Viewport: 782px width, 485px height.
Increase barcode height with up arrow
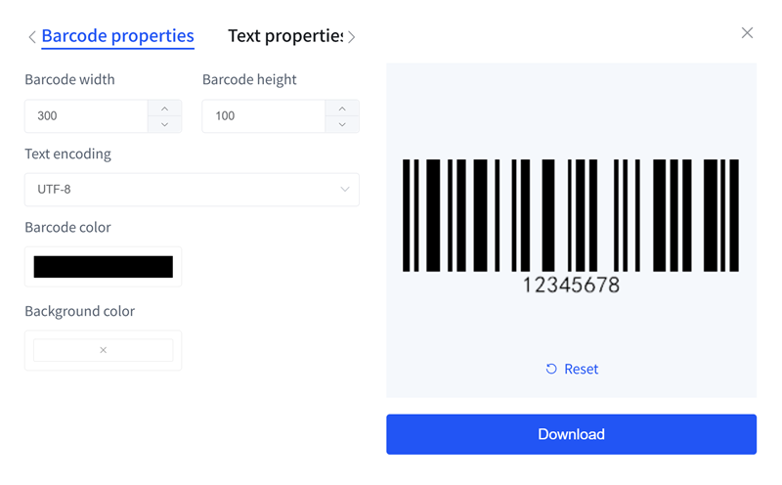(342, 109)
